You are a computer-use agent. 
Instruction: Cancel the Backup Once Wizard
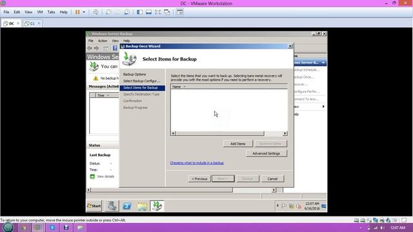tap(272, 179)
